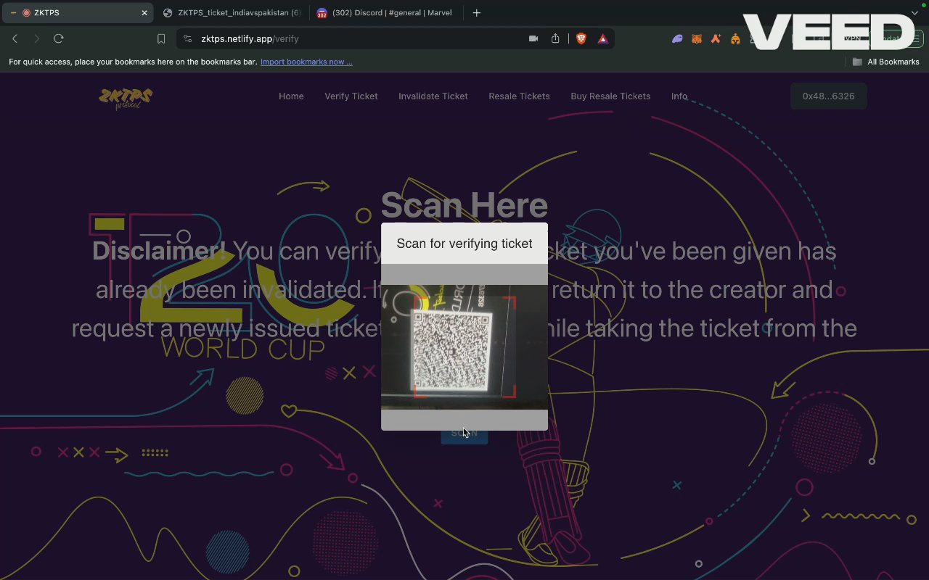This screenshot has width=929, height=580.
Task: Click the camera indicator in the address bar
Action: (x=533, y=38)
